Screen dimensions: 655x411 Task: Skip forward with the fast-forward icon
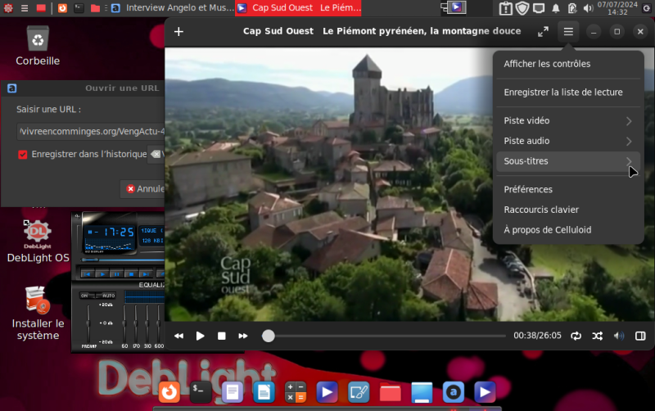[x=243, y=336]
